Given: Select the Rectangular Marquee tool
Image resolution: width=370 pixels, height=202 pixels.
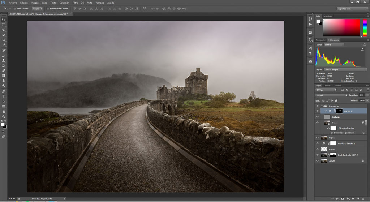Looking at the screenshot, I should [x=4, y=25].
